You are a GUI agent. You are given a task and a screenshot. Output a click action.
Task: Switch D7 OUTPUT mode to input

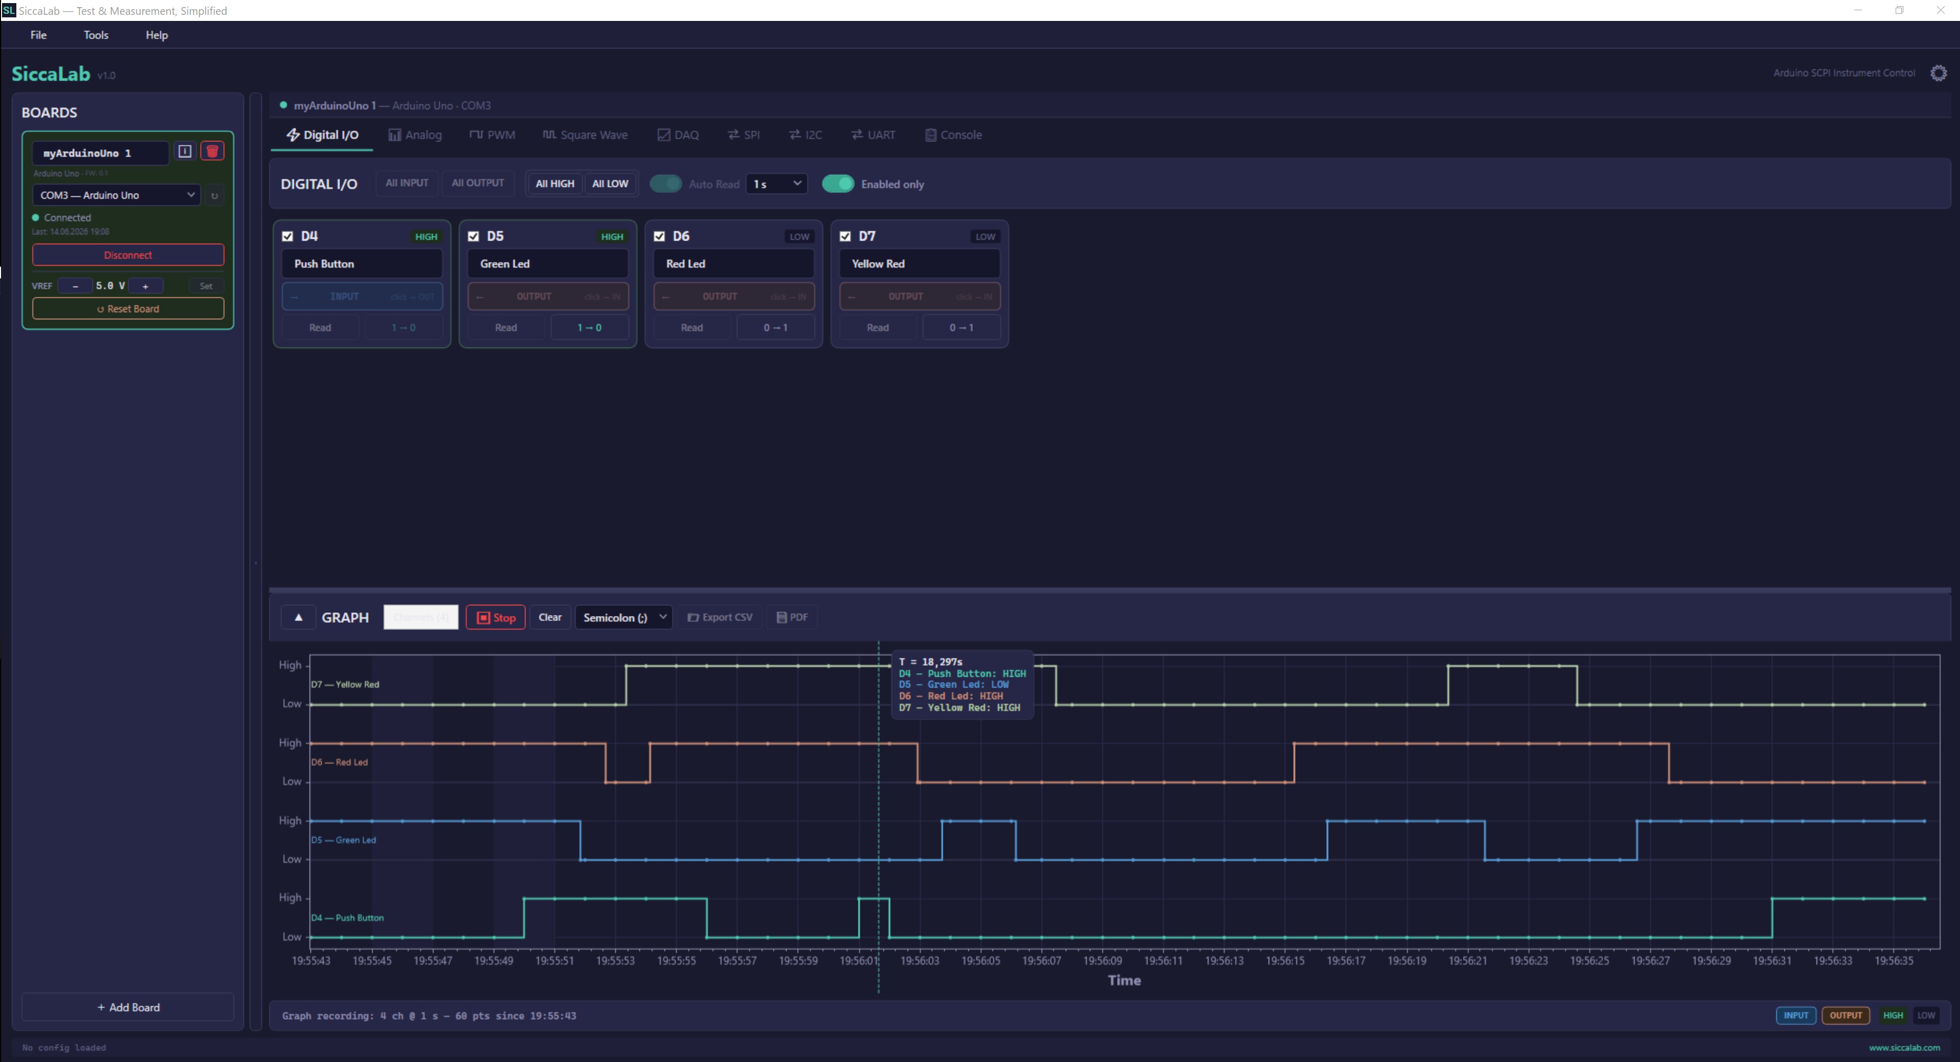click(x=920, y=297)
